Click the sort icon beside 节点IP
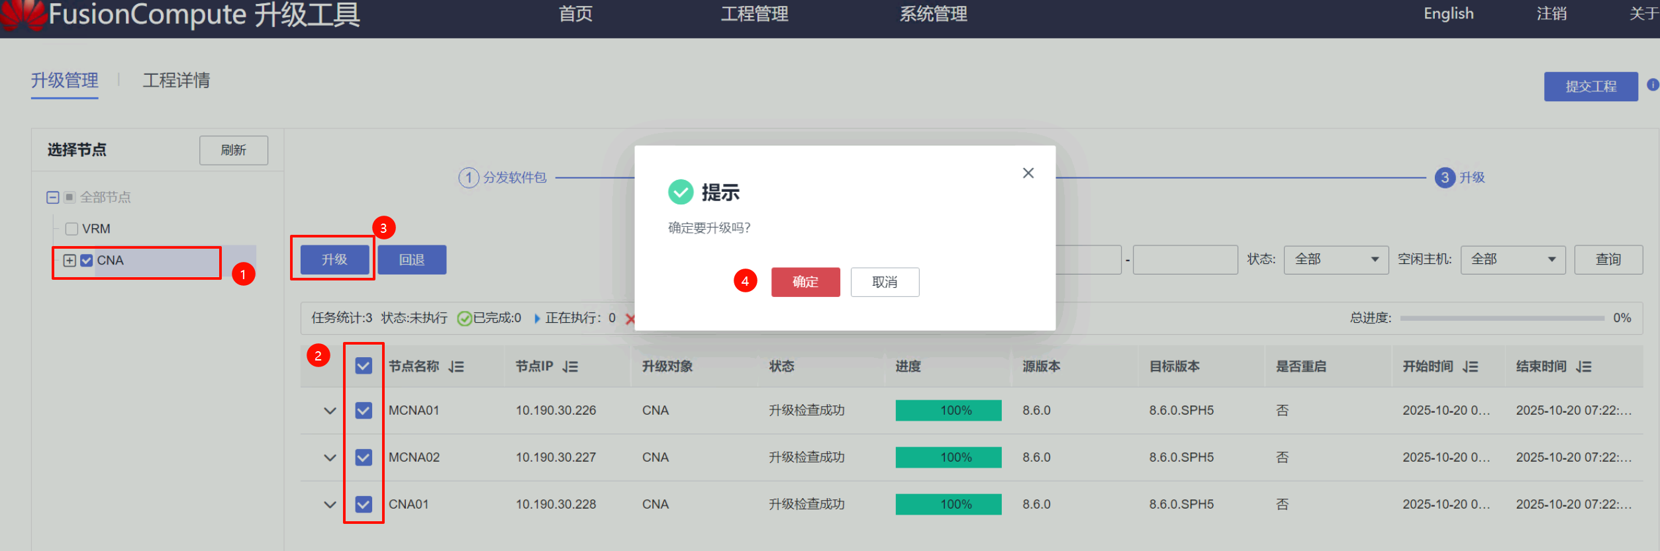The image size is (1660, 551). pos(570,366)
